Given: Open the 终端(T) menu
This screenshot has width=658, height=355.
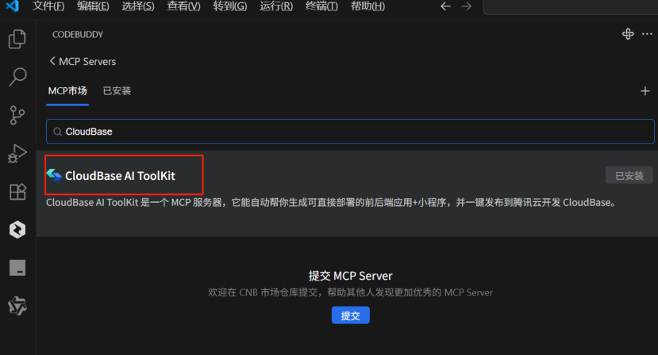Looking at the screenshot, I should pyautogui.click(x=322, y=6).
